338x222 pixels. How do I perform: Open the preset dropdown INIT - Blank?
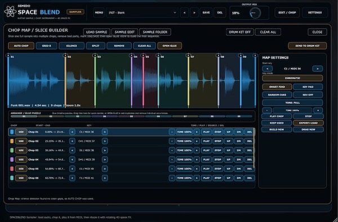point(143,13)
